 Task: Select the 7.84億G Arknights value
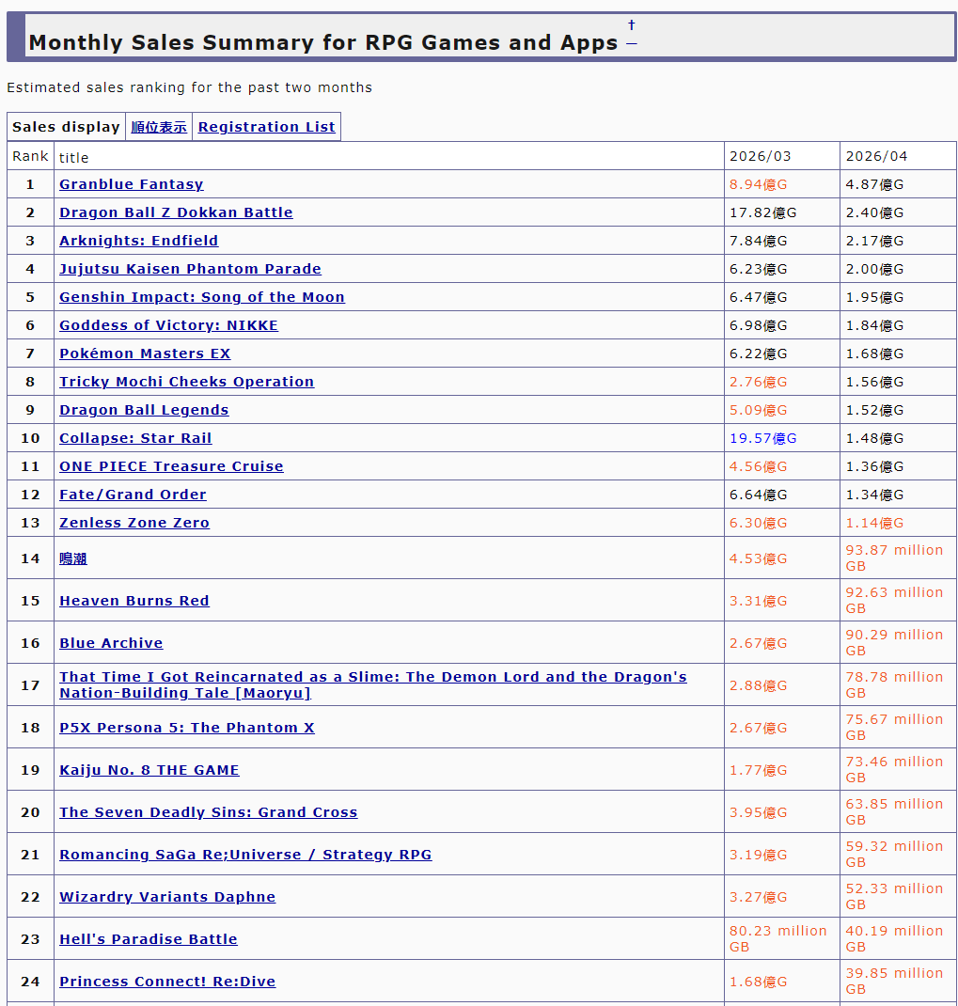point(758,241)
